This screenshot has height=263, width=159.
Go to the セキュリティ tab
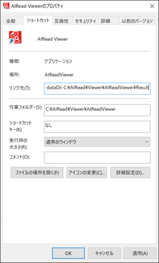(x=86, y=21)
